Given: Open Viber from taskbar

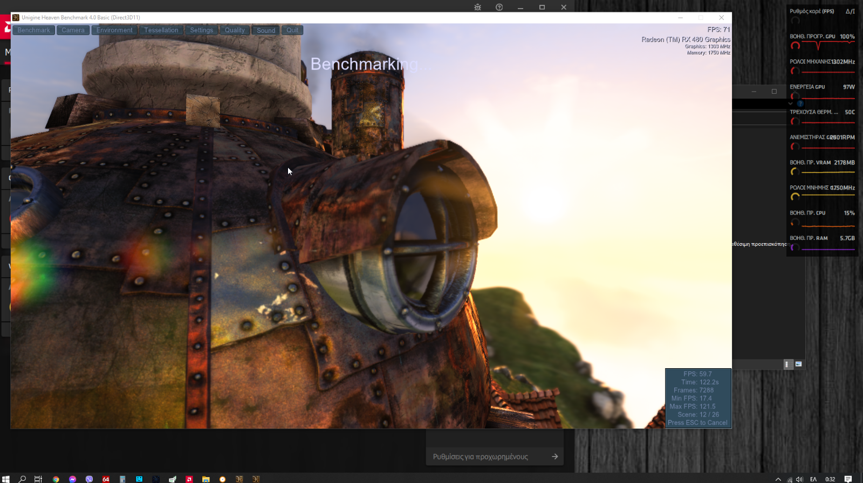Looking at the screenshot, I should click(x=89, y=479).
